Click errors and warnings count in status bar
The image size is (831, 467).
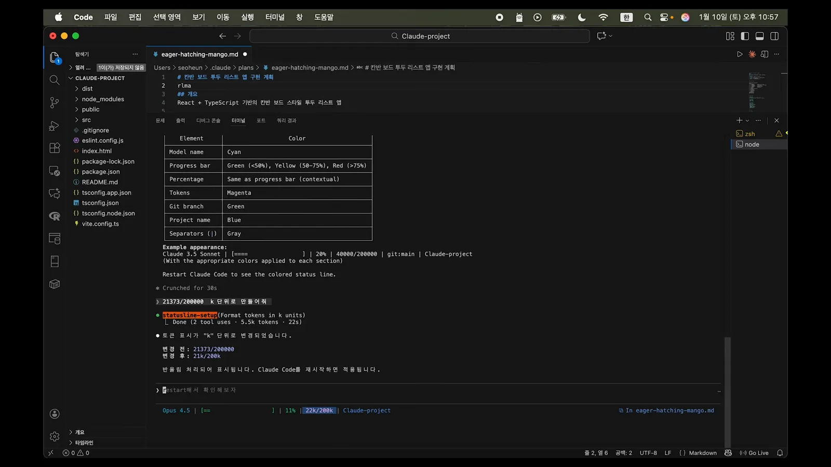pyautogui.click(x=76, y=453)
